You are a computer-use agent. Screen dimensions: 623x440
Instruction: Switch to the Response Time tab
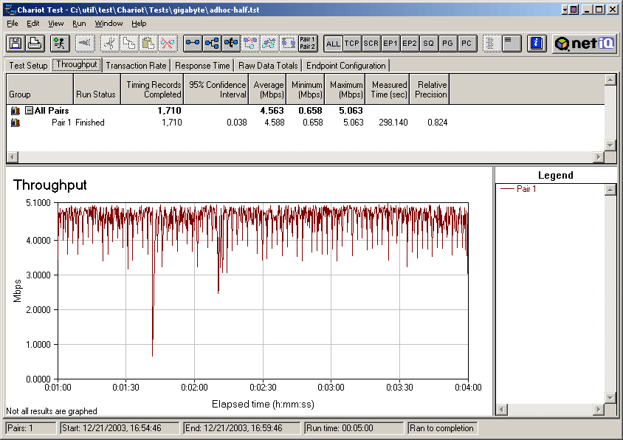pyautogui.click(x=202, y=66)
